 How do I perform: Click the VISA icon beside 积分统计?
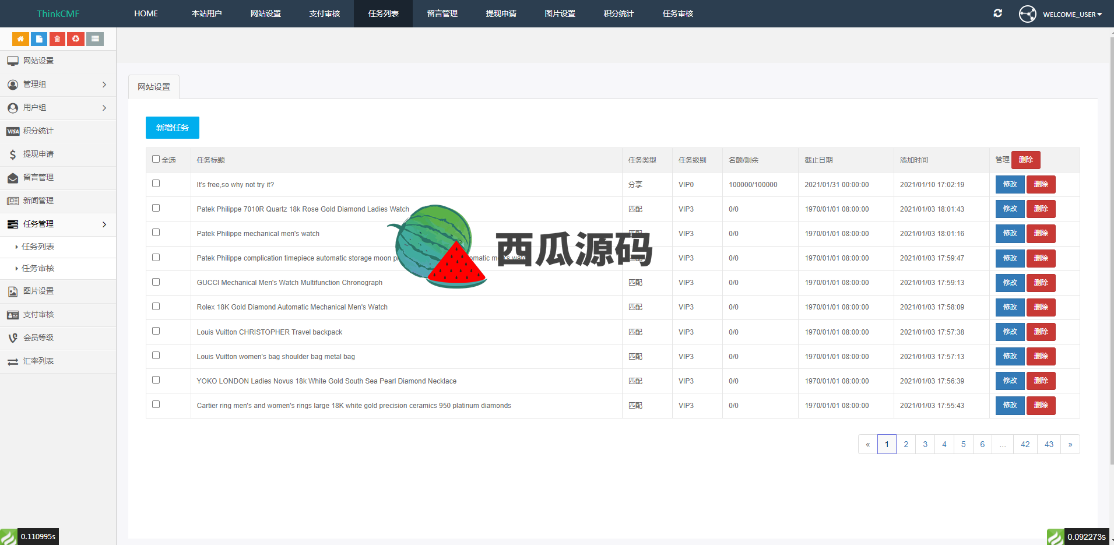click(13, 131)
